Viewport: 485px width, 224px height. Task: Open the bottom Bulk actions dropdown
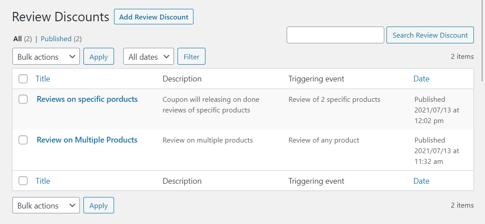(x=46, y=205)
